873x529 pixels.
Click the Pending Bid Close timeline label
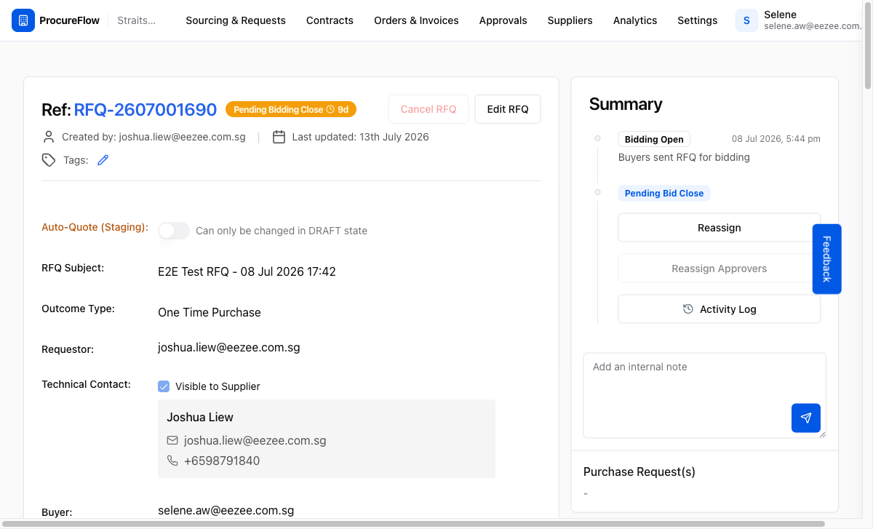(664, 194)
